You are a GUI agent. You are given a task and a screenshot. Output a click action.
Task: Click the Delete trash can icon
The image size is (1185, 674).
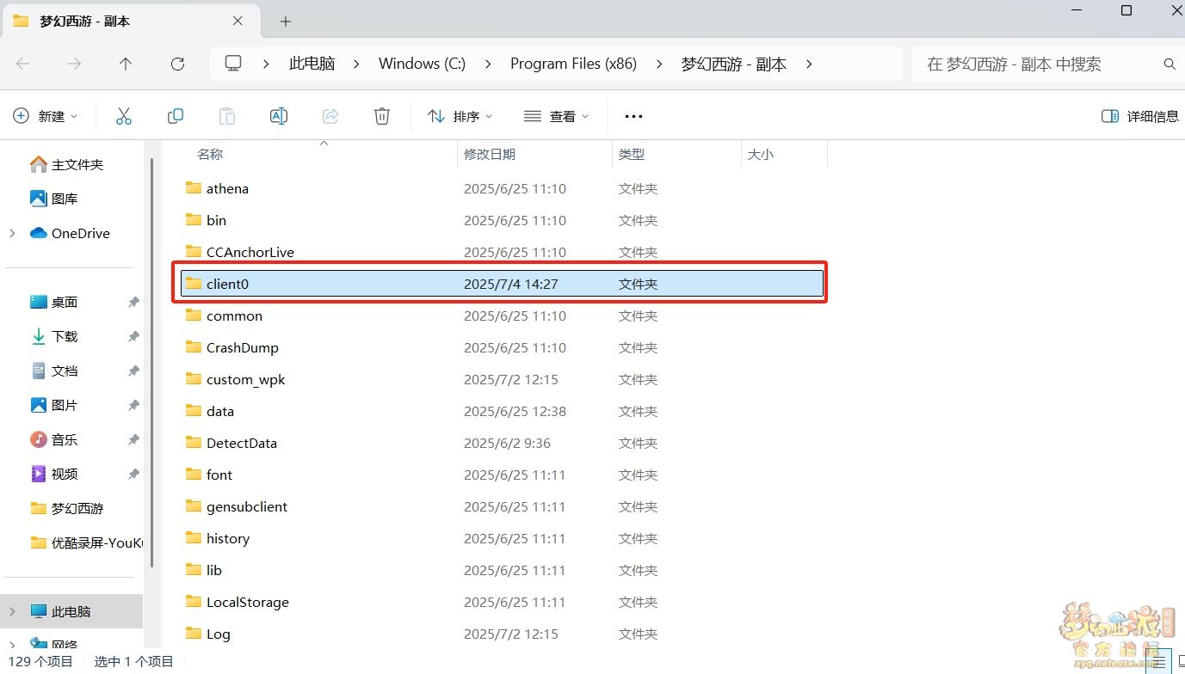tap(382, 116)
